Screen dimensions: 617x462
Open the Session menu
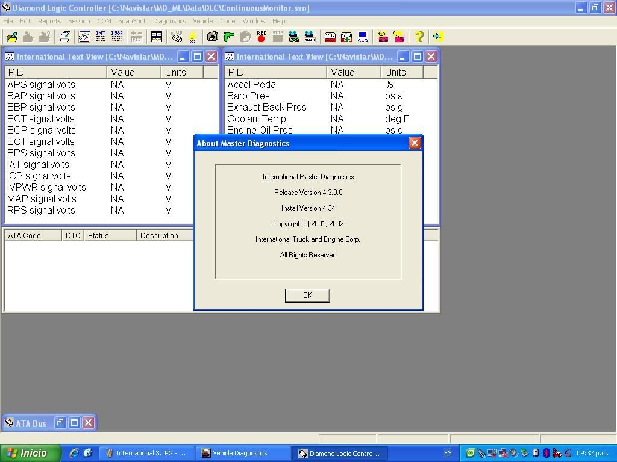click(79, 21)
